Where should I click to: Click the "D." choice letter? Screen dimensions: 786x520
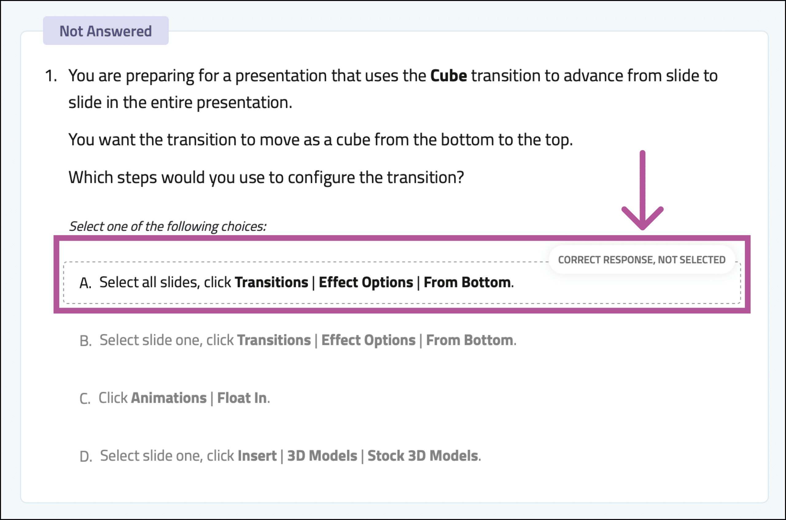tap(86, 456)
